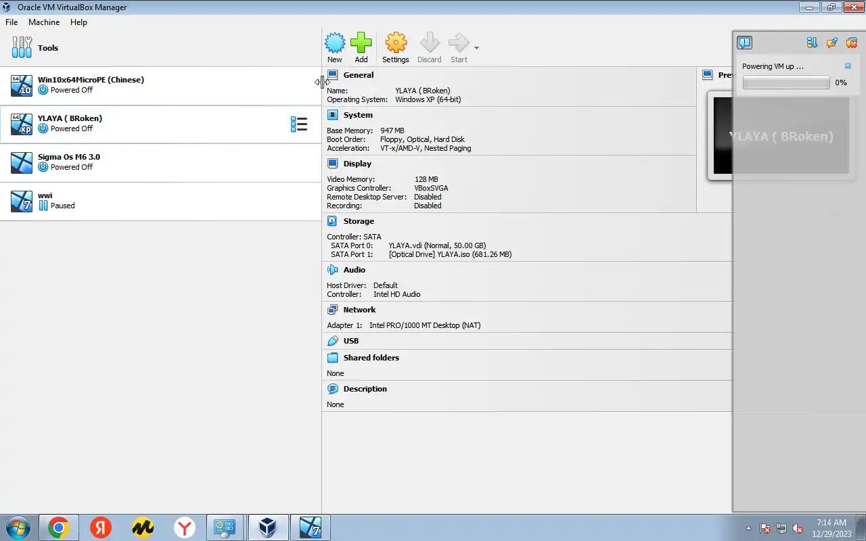Click the YLAYA.iso optical drive entry
This screenshot has height=541, width=866.
click(450, 254)
